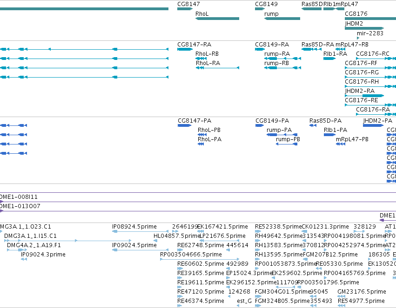Select the 186305 EST label
Screen dimensions: 396x308
click(x=379, y=255)
